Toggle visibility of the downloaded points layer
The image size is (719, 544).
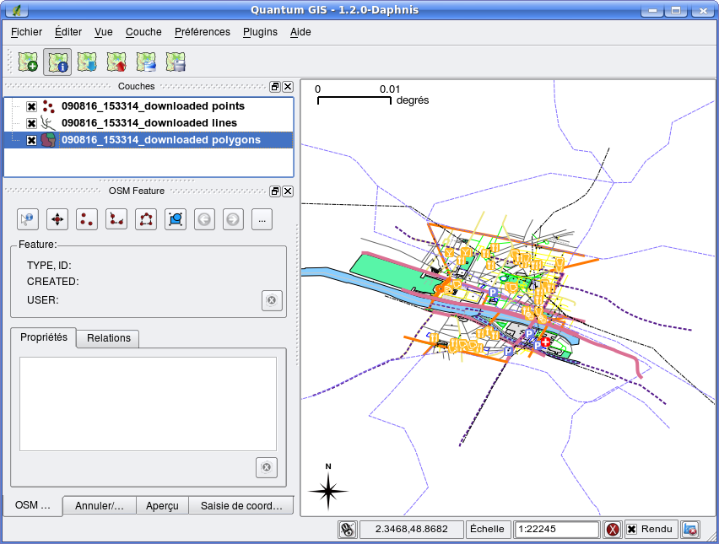click(x=31, y=106)
